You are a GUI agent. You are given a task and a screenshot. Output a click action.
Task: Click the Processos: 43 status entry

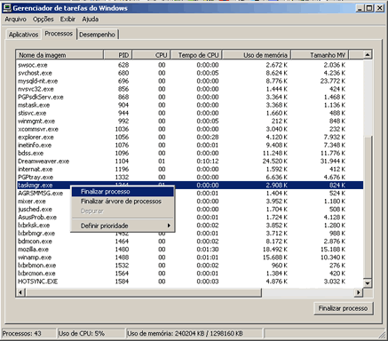pyautogui.click(x=28, y=334)
